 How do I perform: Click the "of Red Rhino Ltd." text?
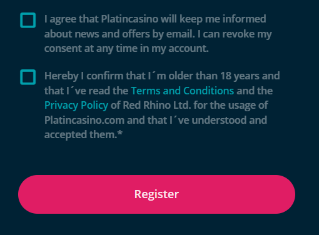coord(151,105)
